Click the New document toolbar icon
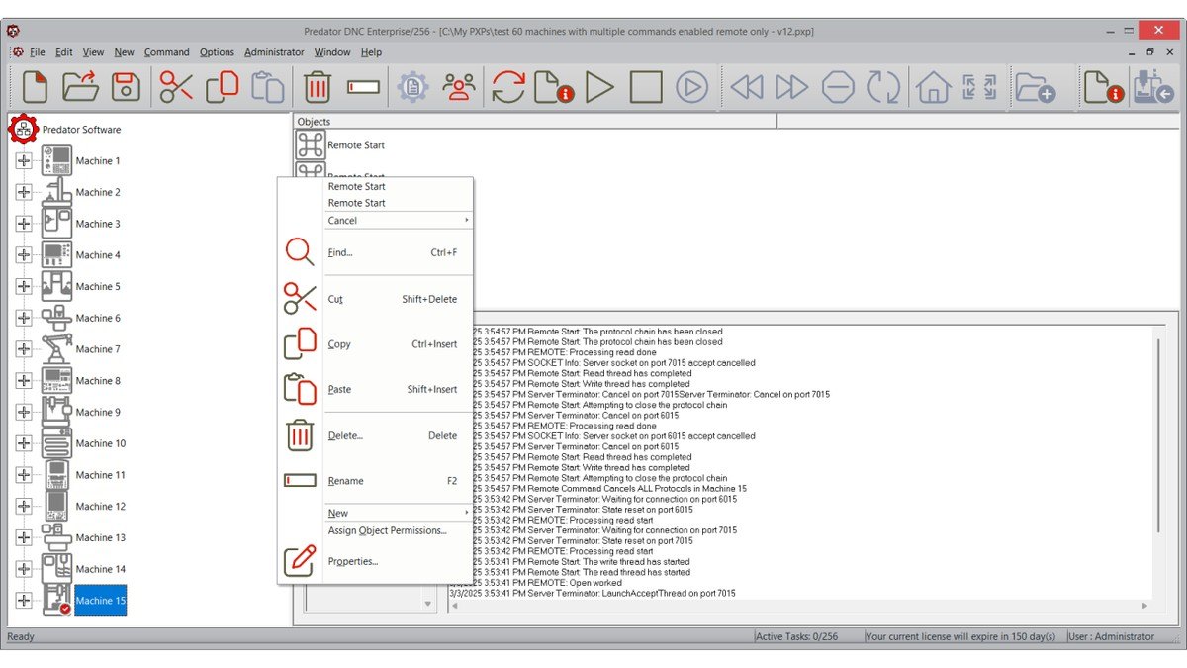This screenshot has height=668, width=1187. (x=36, y=87)
